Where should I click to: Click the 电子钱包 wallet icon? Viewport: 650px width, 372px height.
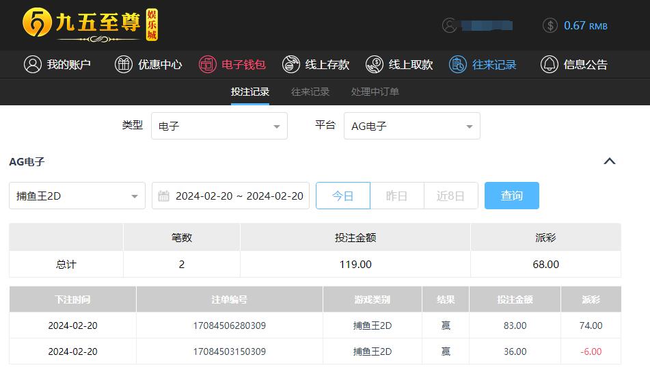click(x=207, y=64)
